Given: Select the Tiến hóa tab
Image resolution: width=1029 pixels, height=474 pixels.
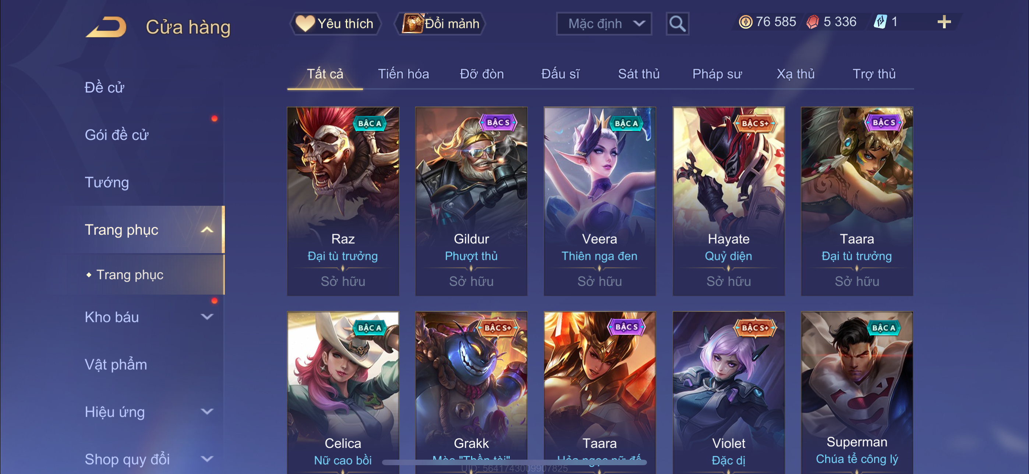Looking at the screenshot, I should click(403, 74).
